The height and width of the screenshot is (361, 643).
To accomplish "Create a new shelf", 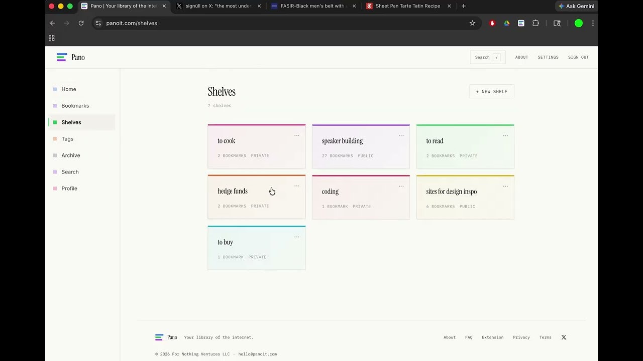I will (x=492, y=92).
